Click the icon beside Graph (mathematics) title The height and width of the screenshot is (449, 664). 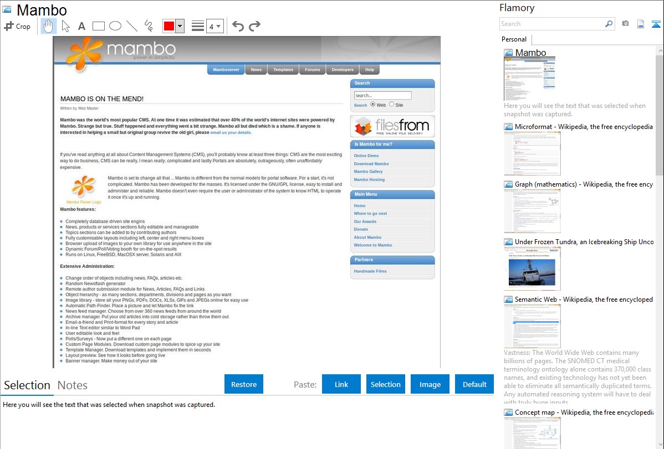click(508, 184)
